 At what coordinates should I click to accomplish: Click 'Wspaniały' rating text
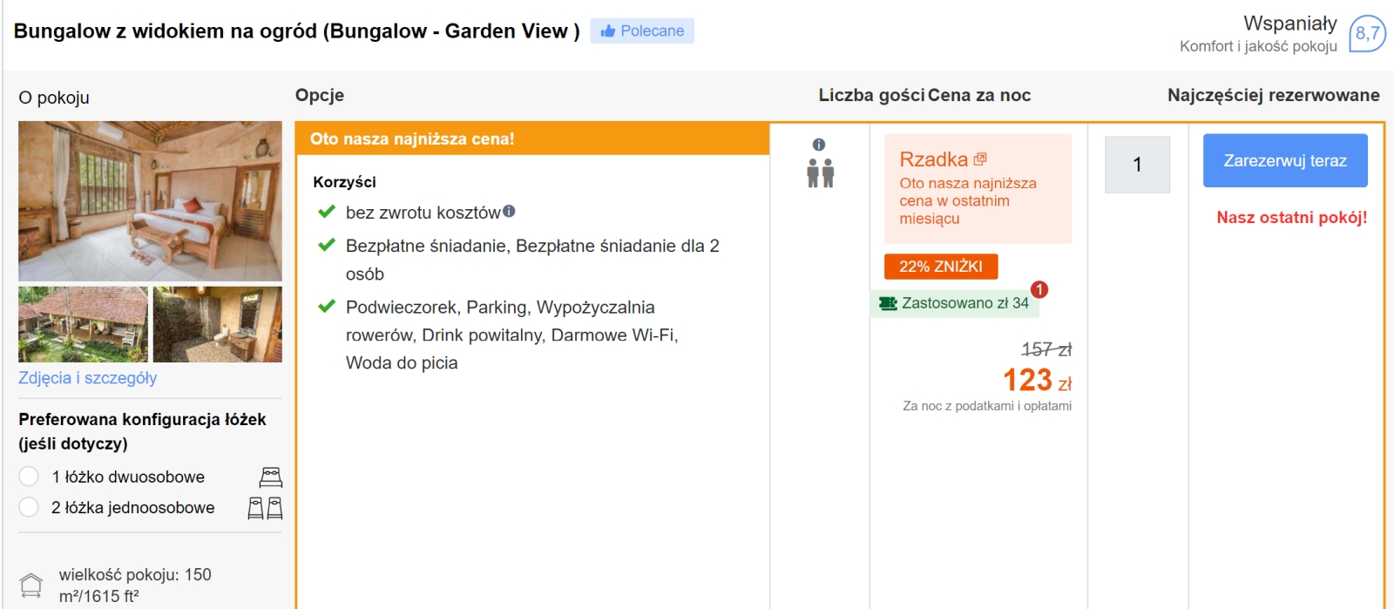coord(1290,24)
